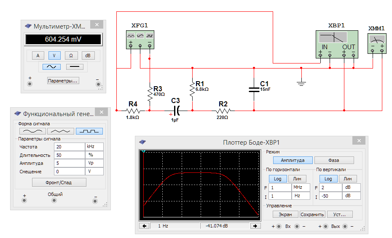Select the triangle waveform button

pyautogui.click(x=60, y=131)
